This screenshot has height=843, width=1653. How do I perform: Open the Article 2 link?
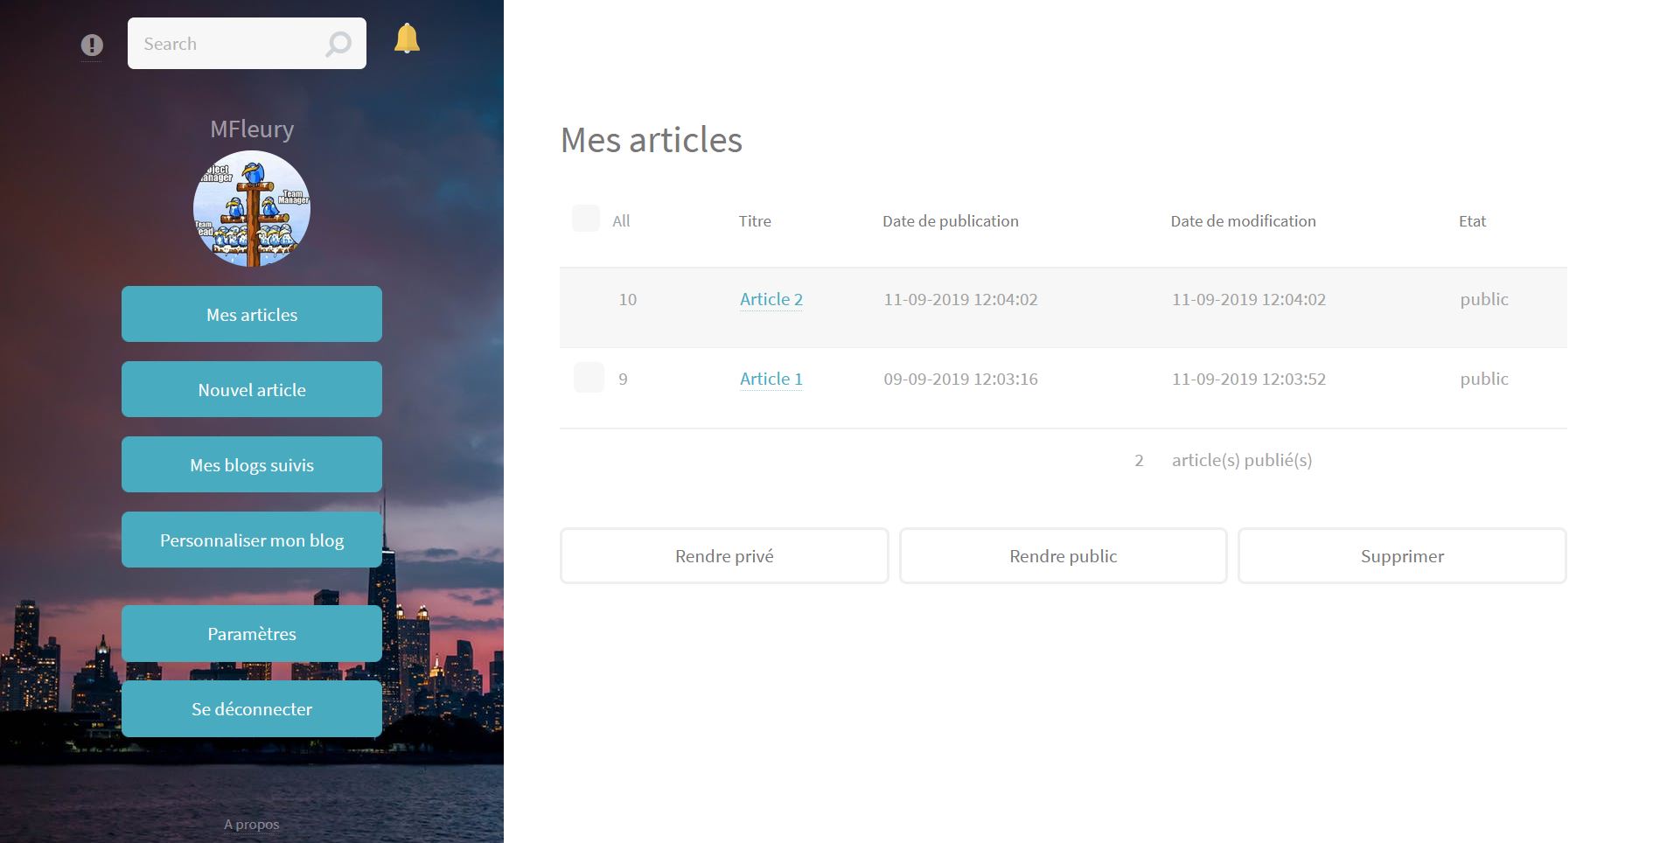click(771, 299)
